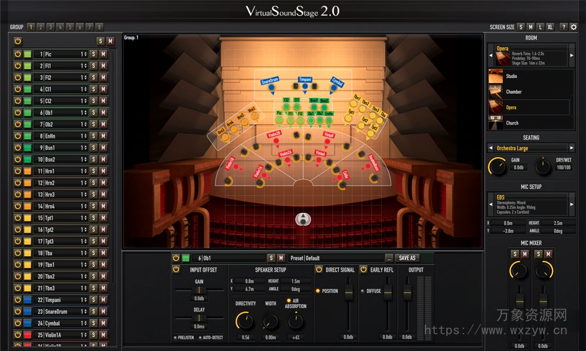The height and width of the screenshot is (351, 586).
Task: Open the settings gear icon top-right
Action: 573,27
